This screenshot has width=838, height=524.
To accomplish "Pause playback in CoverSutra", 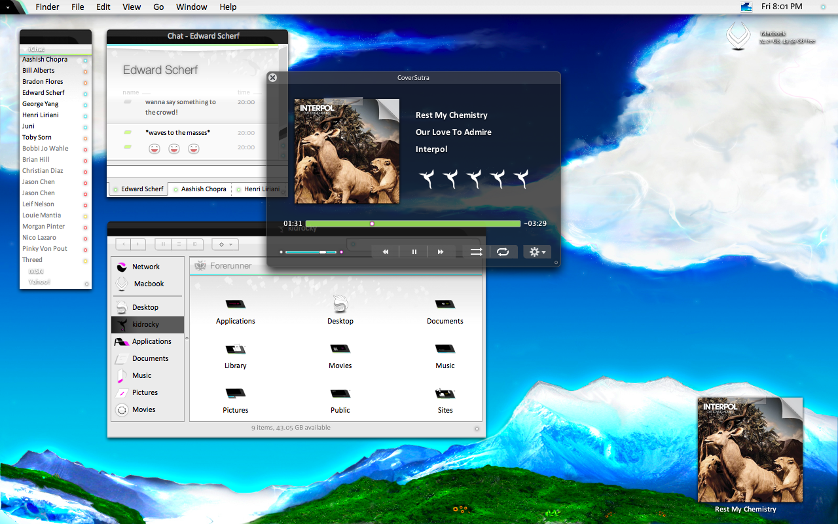I will click(414, 252).
